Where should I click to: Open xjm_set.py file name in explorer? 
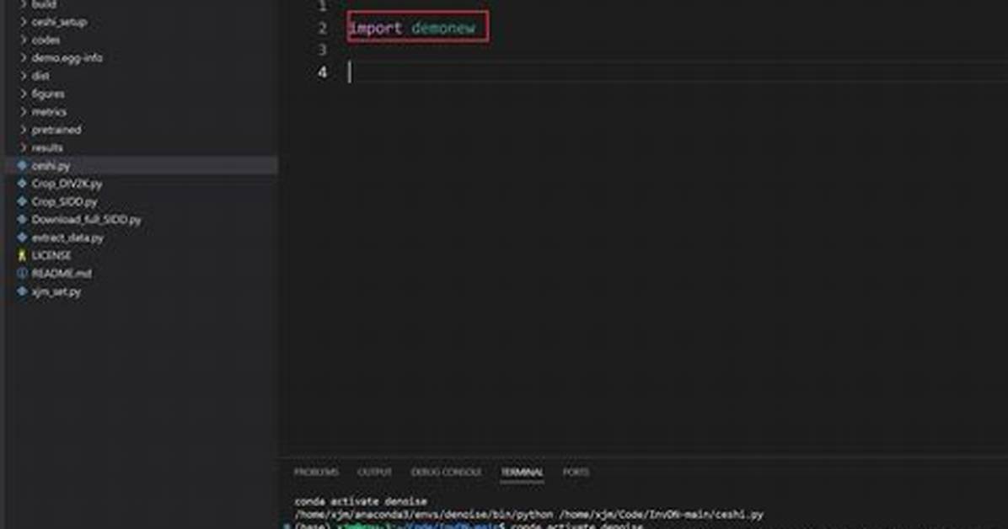56,291
